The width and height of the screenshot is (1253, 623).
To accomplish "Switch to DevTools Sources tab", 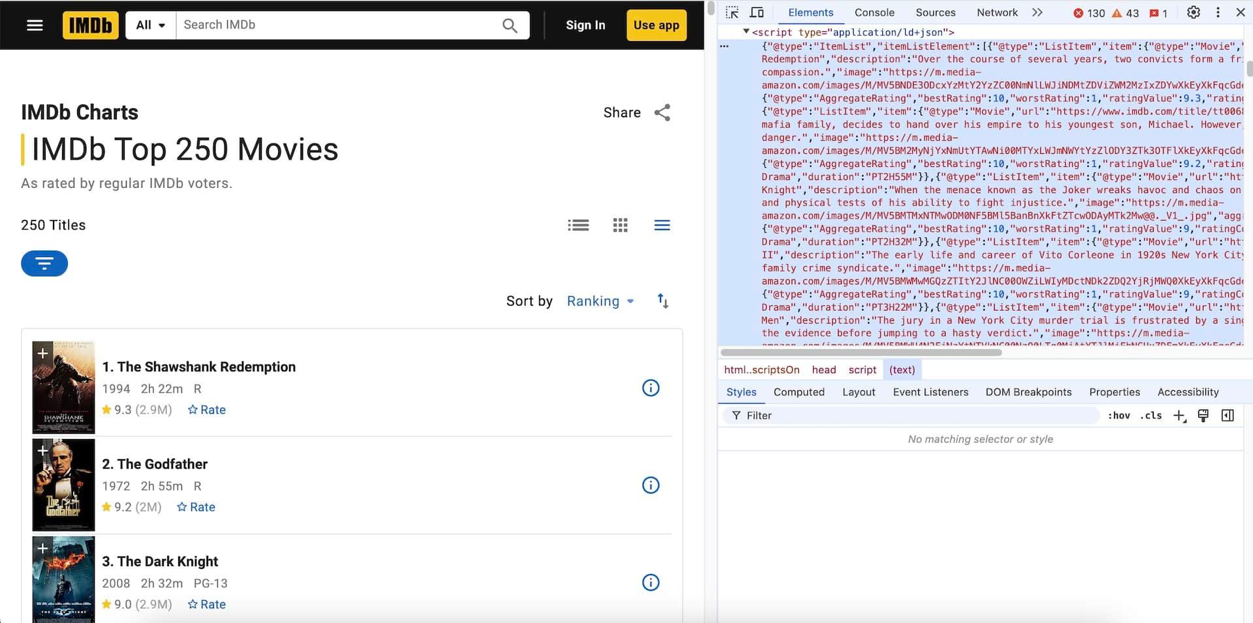I will point(935,12).
